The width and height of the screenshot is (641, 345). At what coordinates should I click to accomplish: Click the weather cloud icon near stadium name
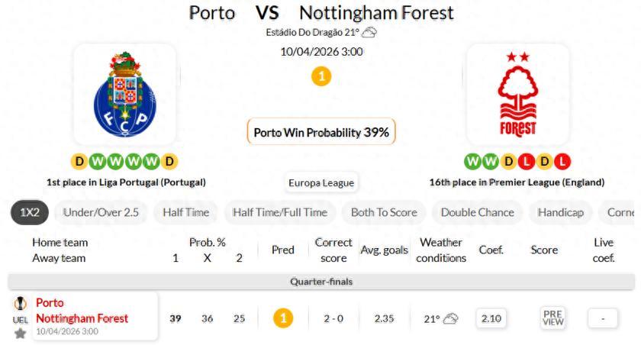[369, 32]
